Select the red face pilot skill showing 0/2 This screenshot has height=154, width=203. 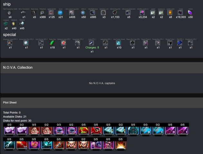click(46, 131)
